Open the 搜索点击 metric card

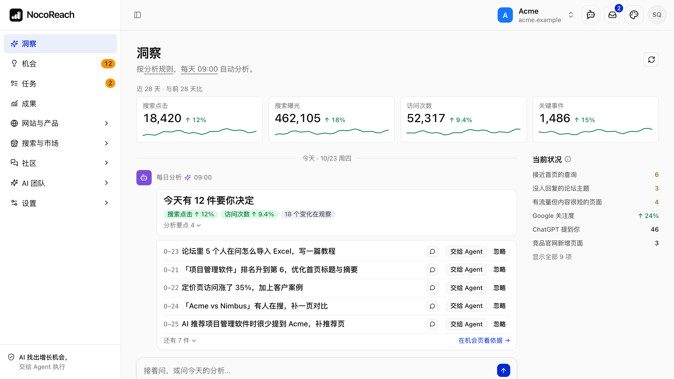point(200,119)
